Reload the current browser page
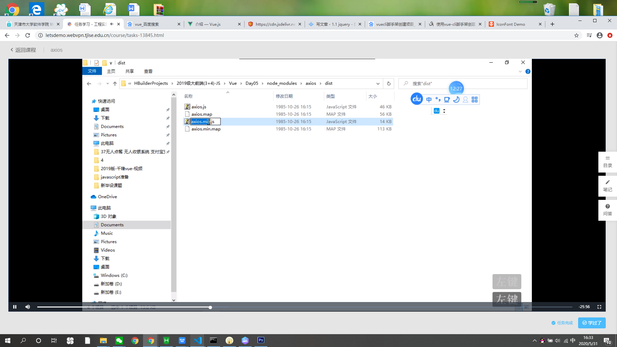 [x=28, y=35]
